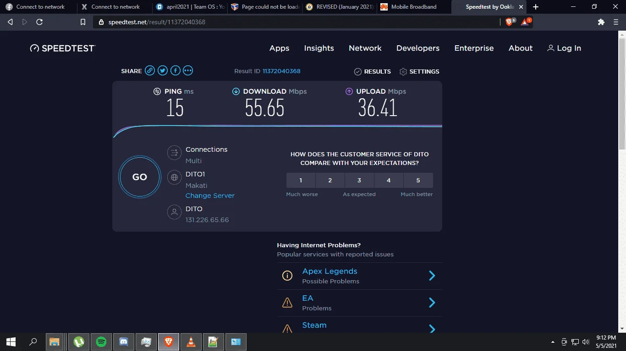626x351 pixels.
Task: Click the DITO1 server globe icon
Action: pyautogui.click(x=174, y=177)
